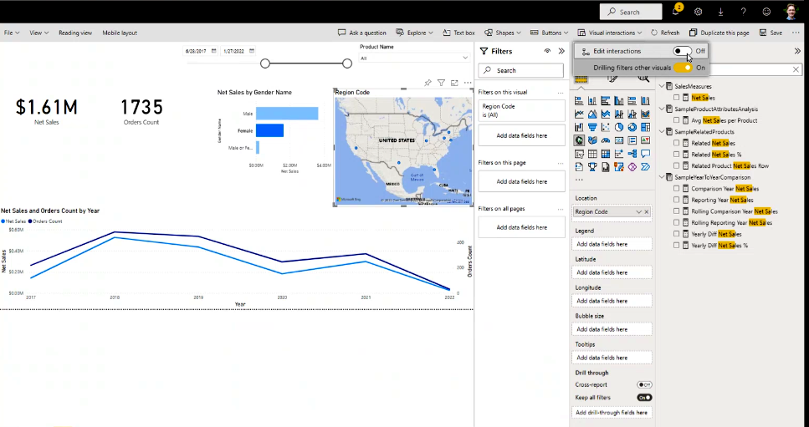Tick the Yearly Diff Net Sales % checkbox
The width and height of the screenshot is (809, 427).
click(x=677, y=245)
